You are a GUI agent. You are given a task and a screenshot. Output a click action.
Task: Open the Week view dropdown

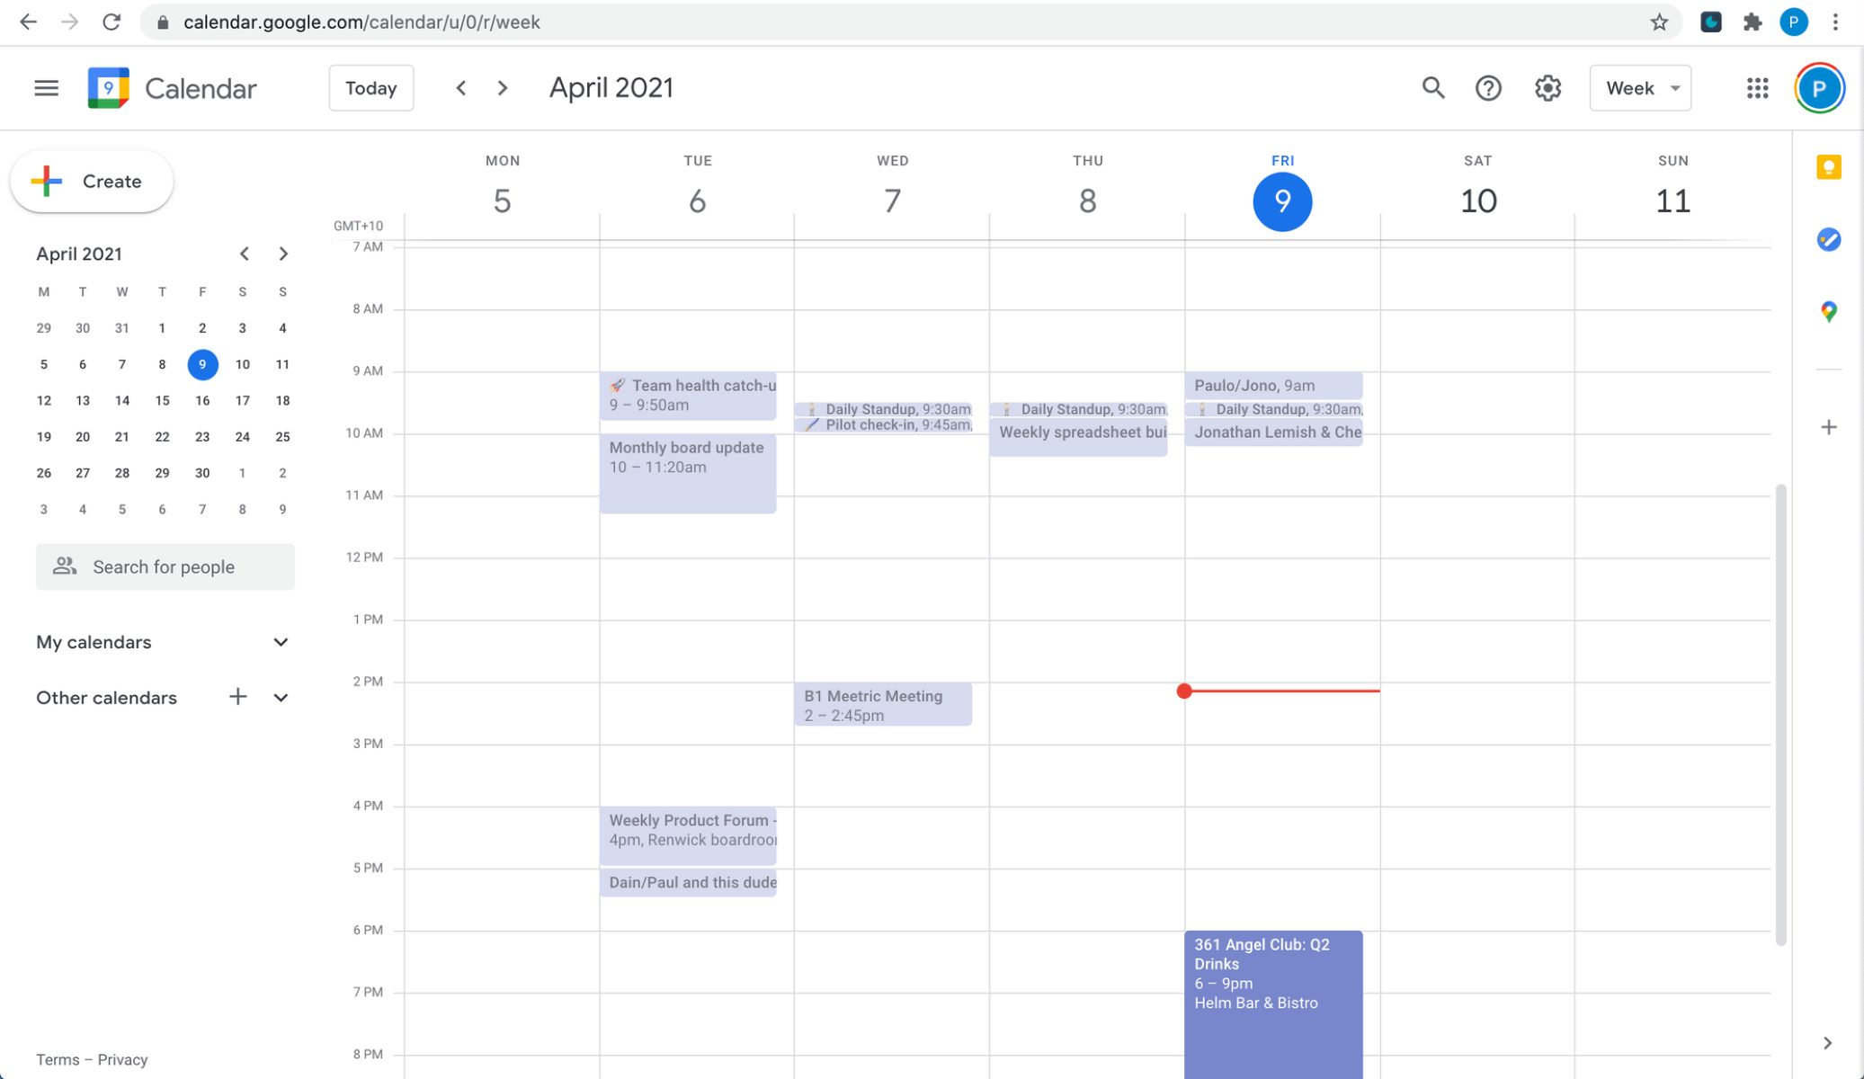(x=1639, y=88)
